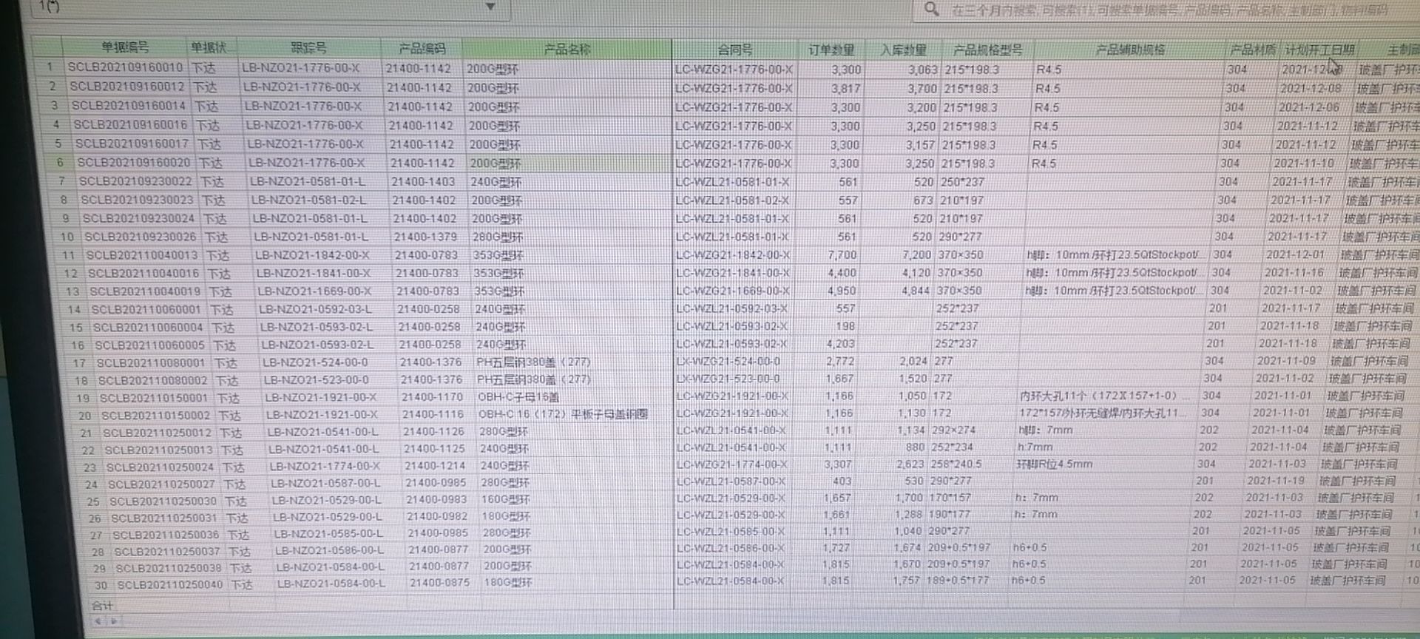Screen dimensions: 1420x639
Task: Click the 产品编码 column header
Action: (x=422, y=49)
